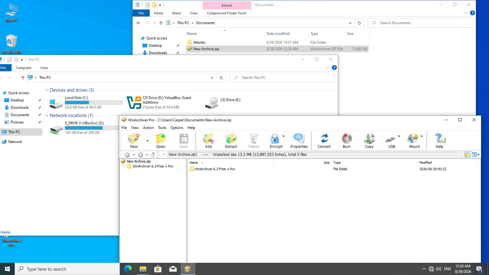Click the Mount icon in WinArchiver
The image size is (489, 275).
point(413,139)
